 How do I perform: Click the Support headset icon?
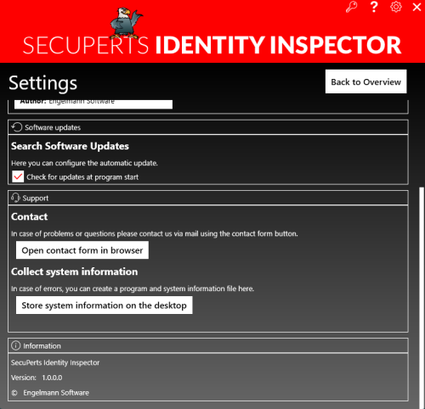pyautogui.click(x=15, y=198)
